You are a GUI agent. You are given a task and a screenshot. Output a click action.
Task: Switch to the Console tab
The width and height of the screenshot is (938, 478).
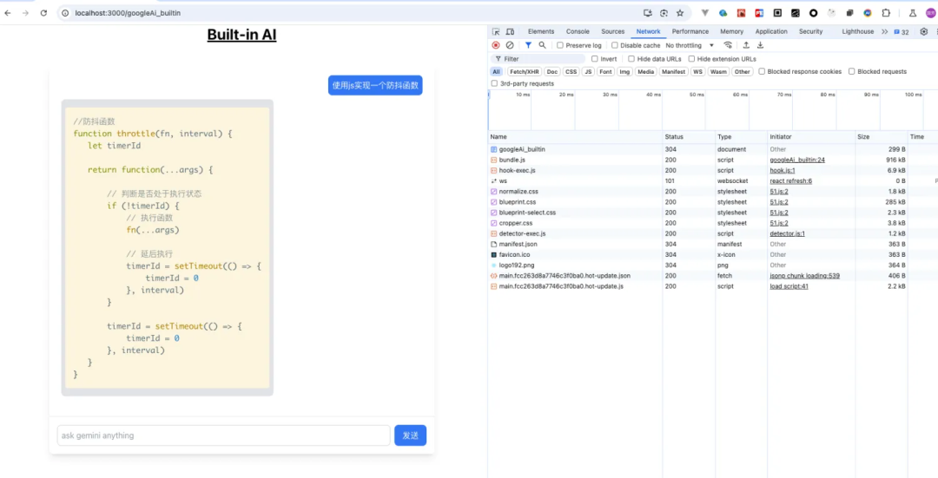coord(578,31)
